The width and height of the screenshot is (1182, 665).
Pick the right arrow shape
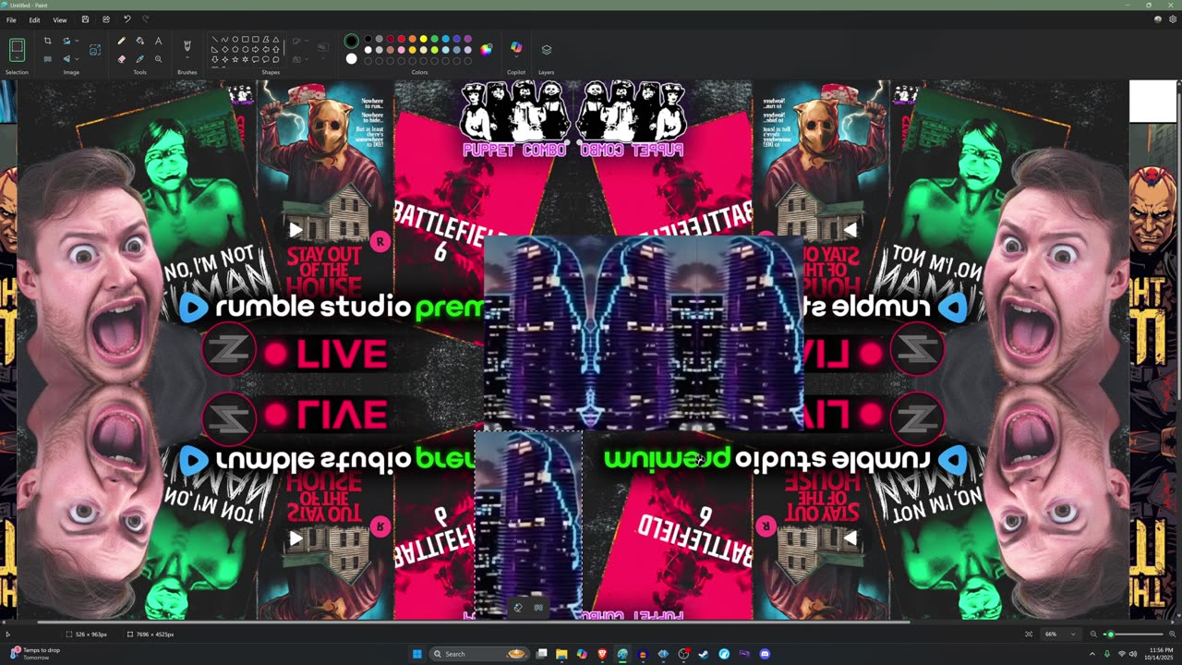pyautogui.click(x=255, y=49)
